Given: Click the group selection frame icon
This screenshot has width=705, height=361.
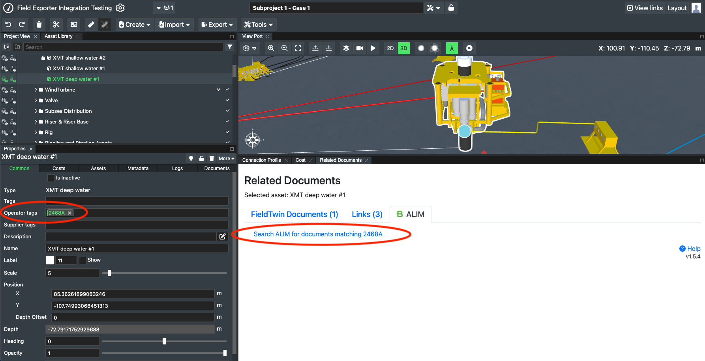Looking at the screenshot, I should tap(74, 24).
